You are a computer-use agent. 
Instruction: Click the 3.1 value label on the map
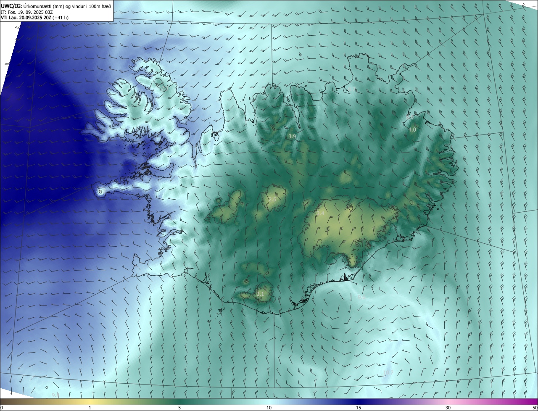(x=260, y=294)
